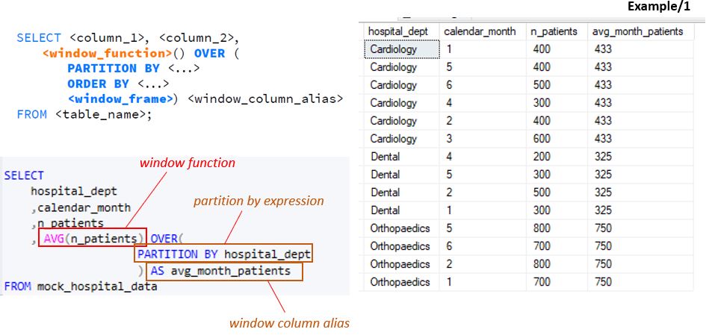Click the 'partition by expression' annotation
Viewport: 715px width, 335px height.
pyautogui.click(x=259, y=201)
